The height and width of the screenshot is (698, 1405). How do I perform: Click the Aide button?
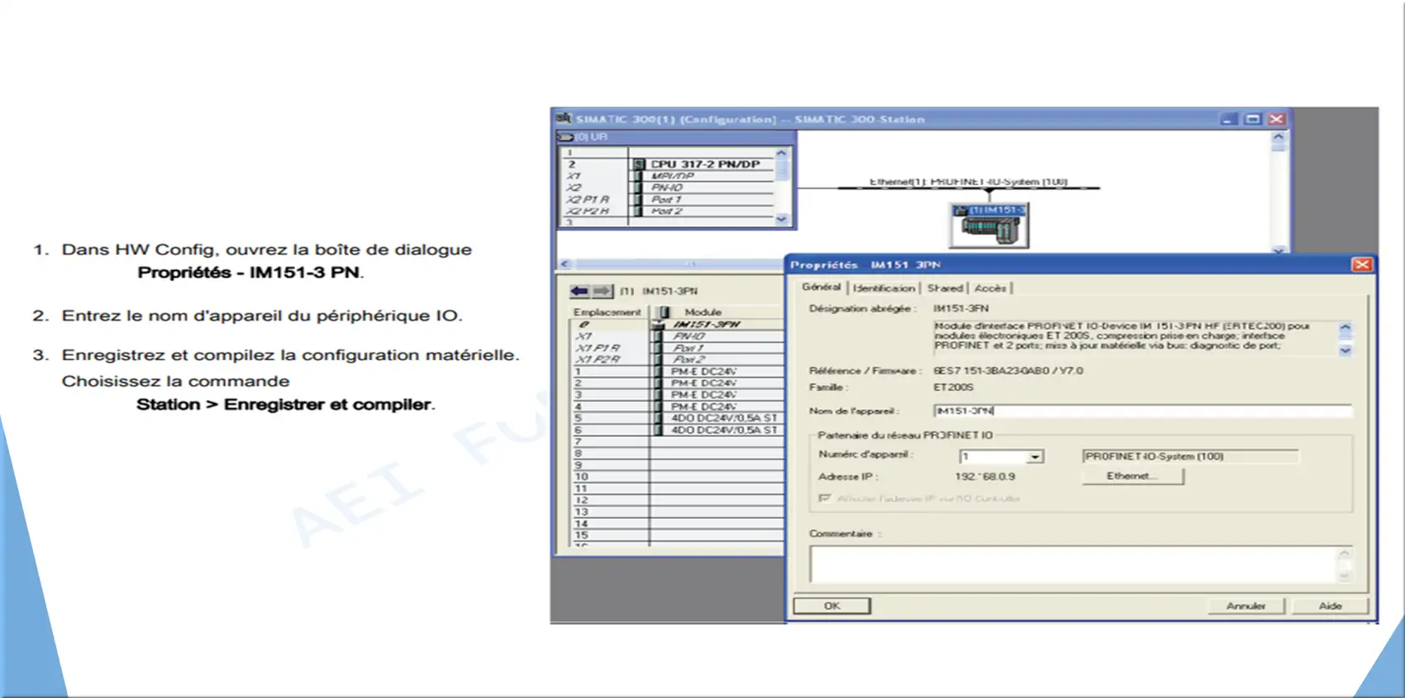click(1330, 605)
